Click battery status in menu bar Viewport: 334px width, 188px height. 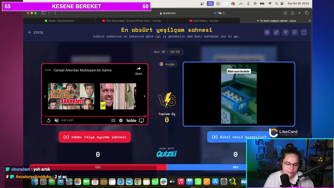coord(263,3)
